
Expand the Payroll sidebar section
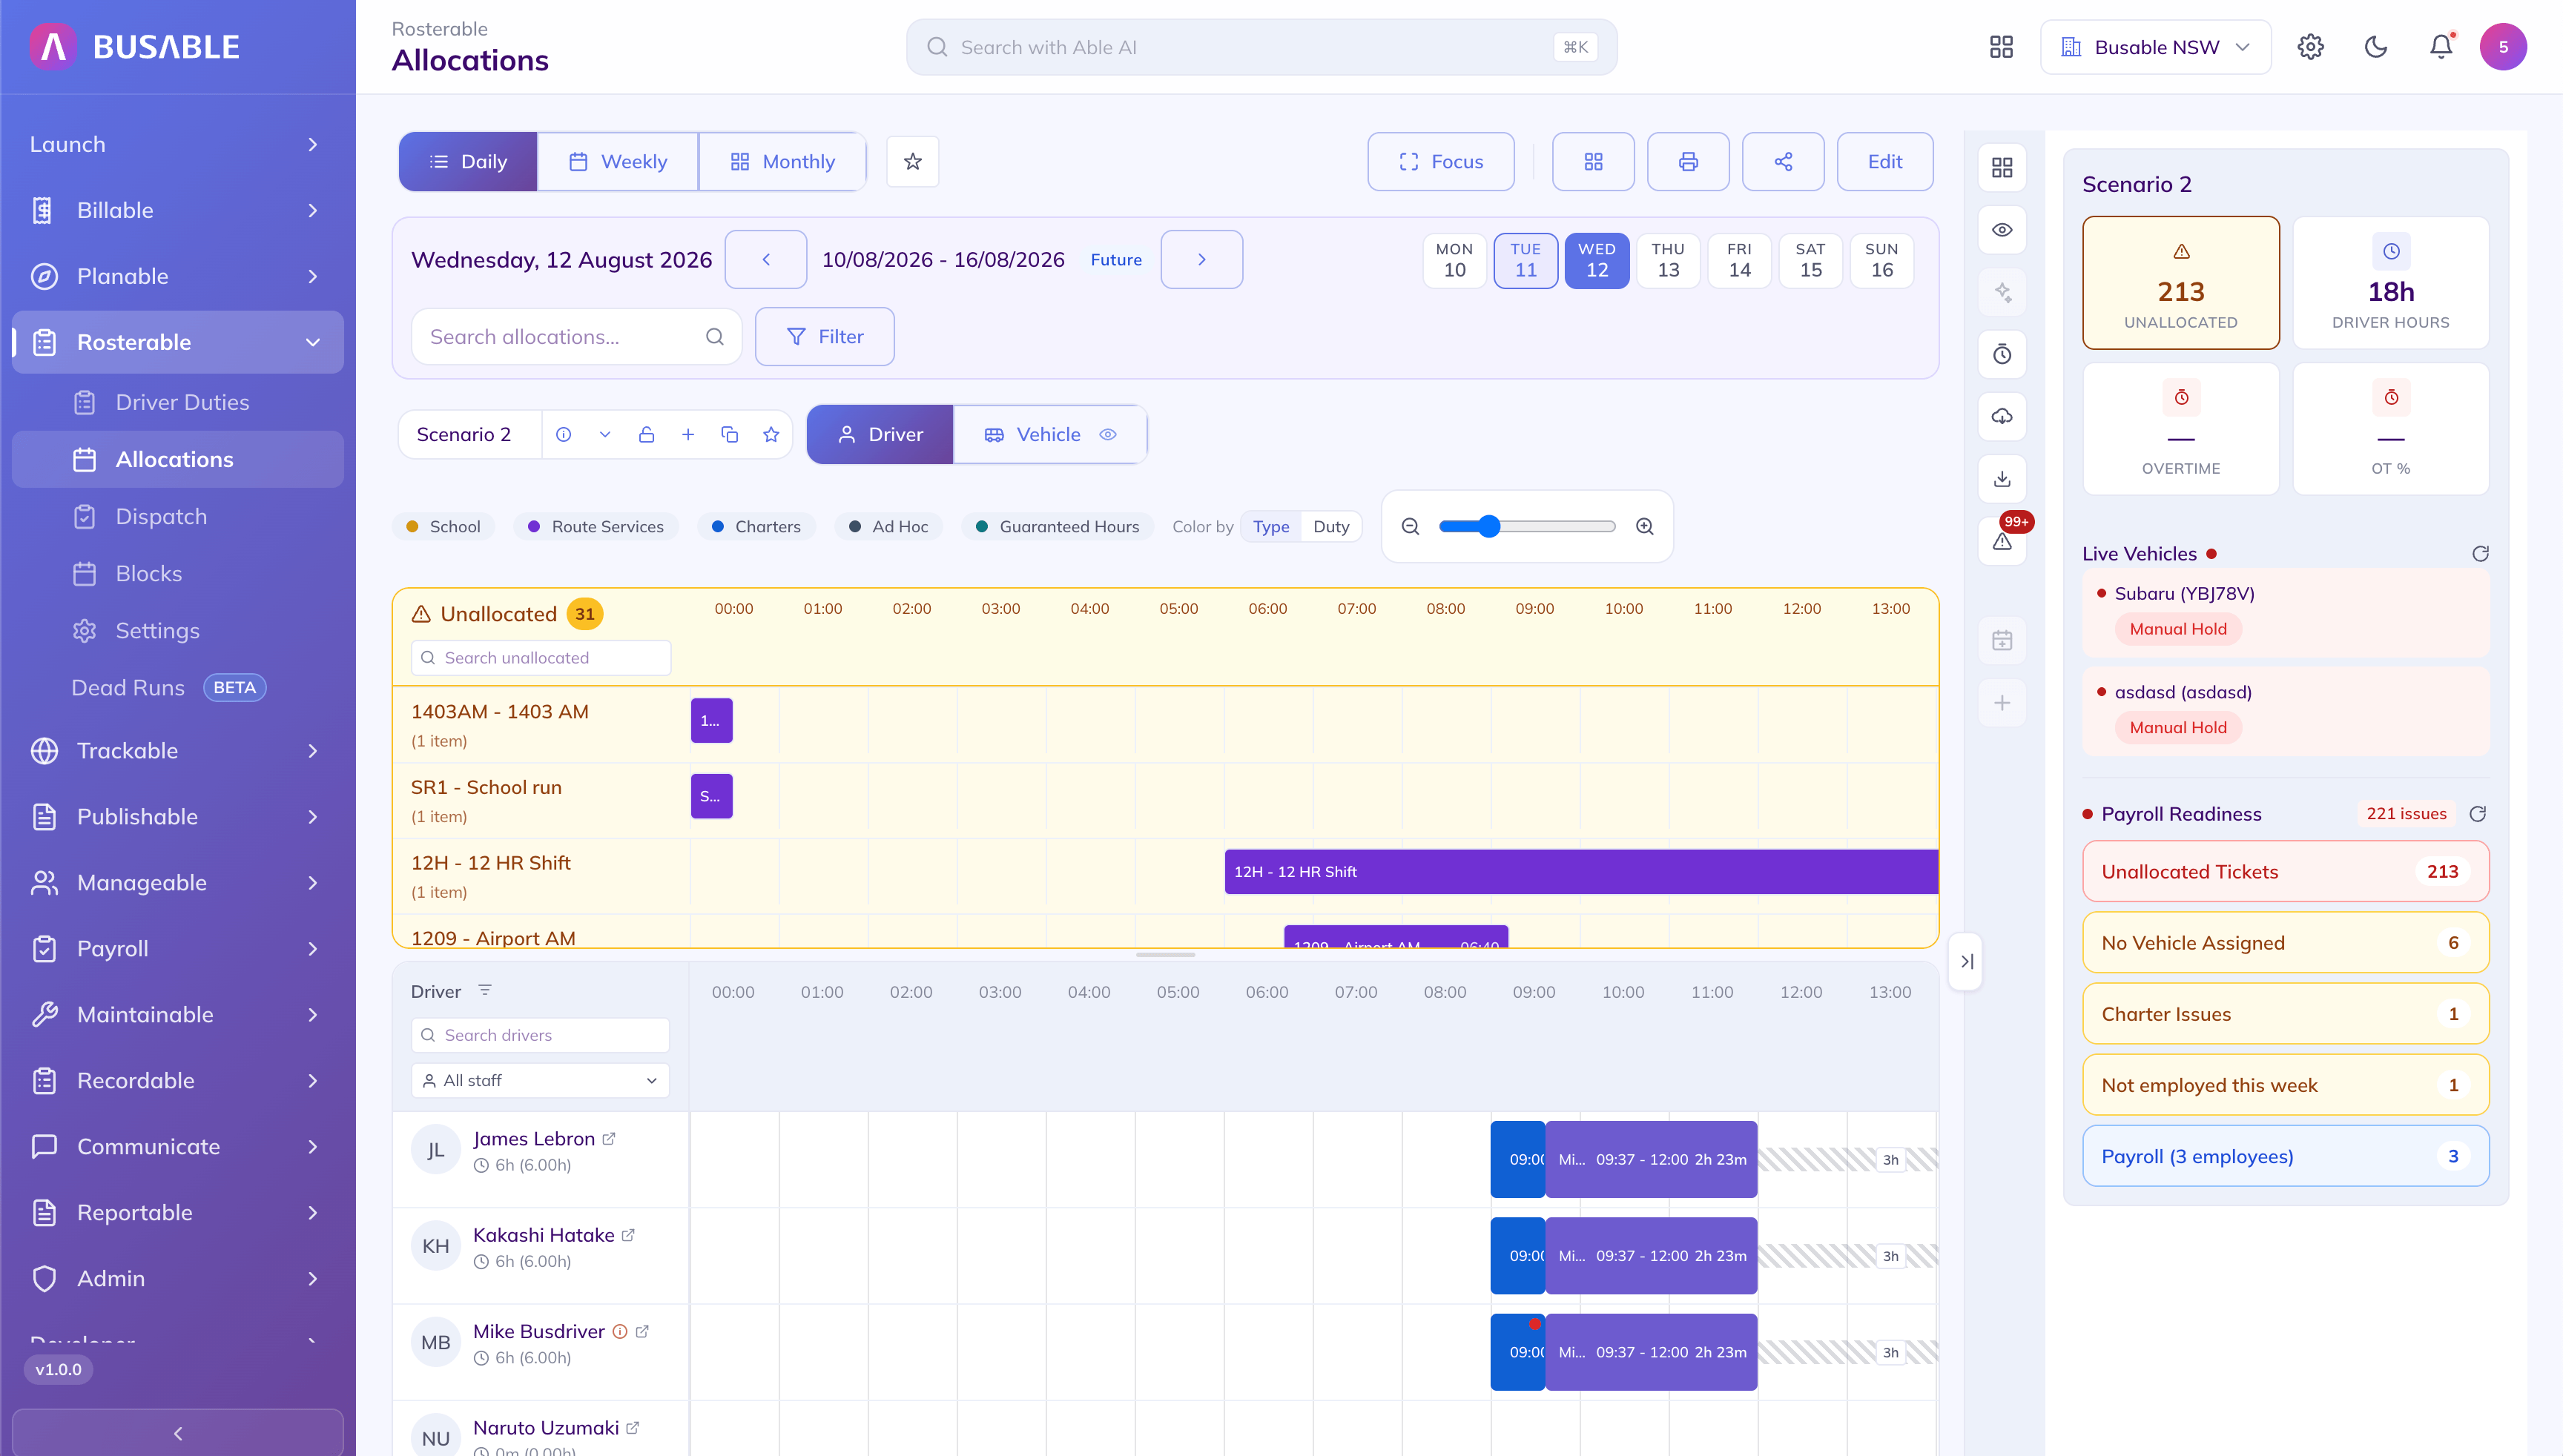177,948
